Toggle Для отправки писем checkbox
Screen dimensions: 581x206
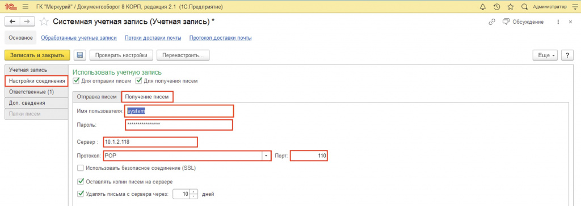click(77, 80)
